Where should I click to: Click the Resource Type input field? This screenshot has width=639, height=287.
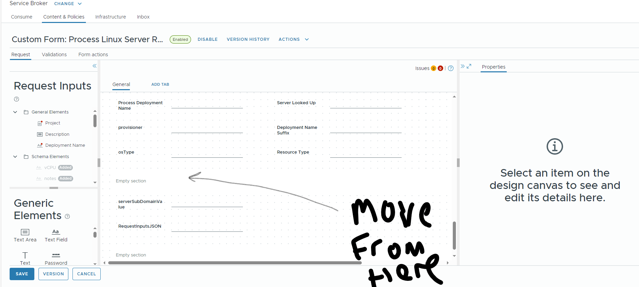(x=366, y=154)
